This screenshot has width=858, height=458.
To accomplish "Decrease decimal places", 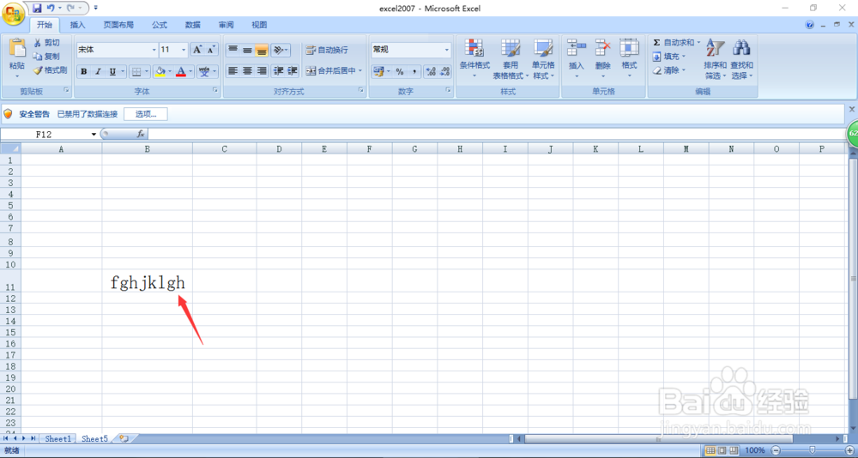I will tap(444, 72).
